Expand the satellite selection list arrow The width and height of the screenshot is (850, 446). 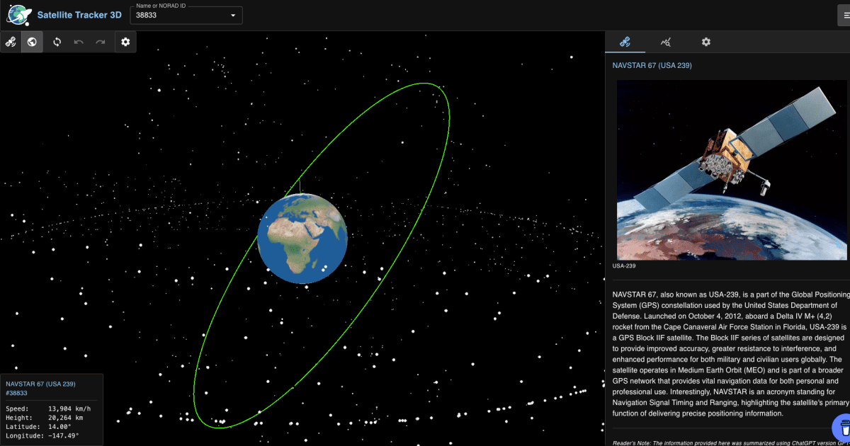pos(234,15)
